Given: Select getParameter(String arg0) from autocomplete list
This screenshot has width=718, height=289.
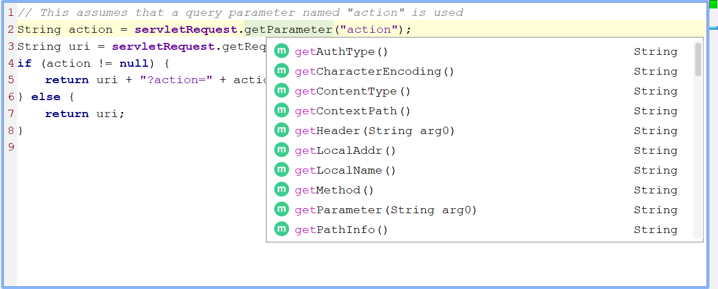Looking at the screenshot, I should click(385, 210).
